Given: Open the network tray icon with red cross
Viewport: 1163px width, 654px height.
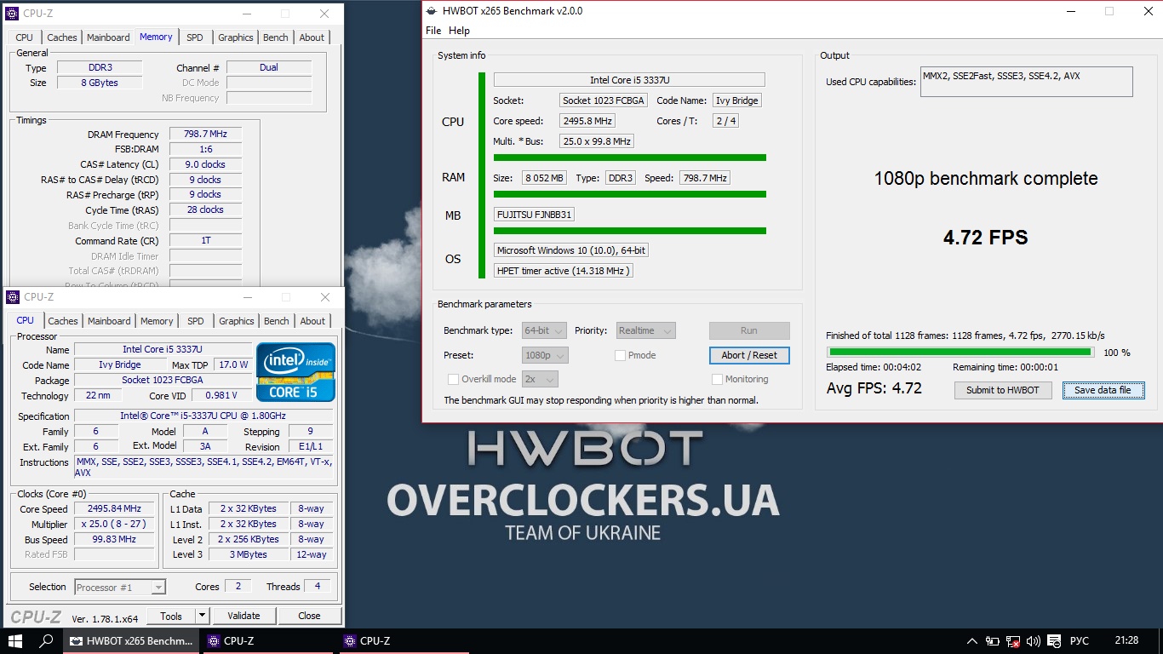Looking at the screenshot, I should (x=1013, y=641).
